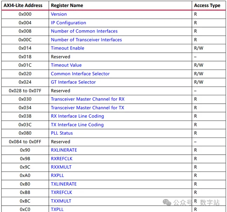The height and width of the screenshot is (212, 227).
Task: Click the TXREFCLK link
Action: [61, 192]
